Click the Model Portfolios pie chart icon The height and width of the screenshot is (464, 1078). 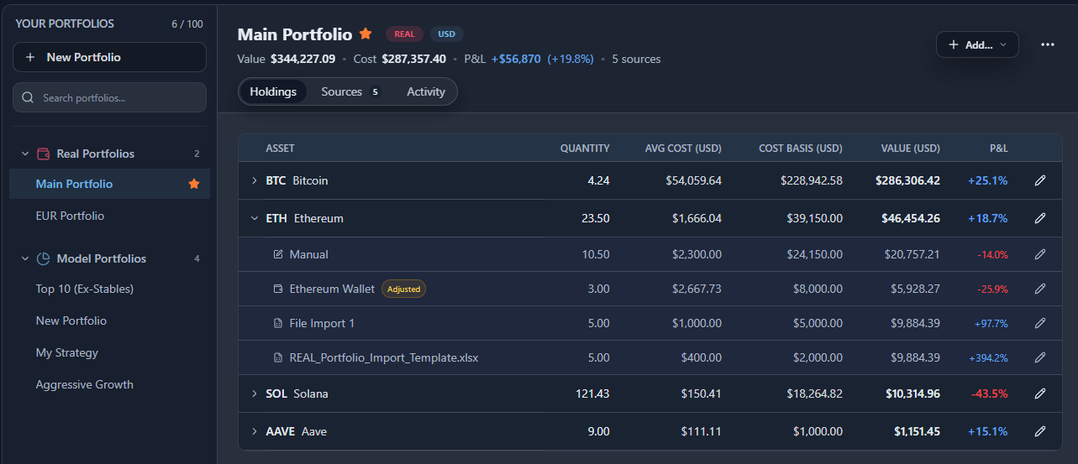[44, 258]
